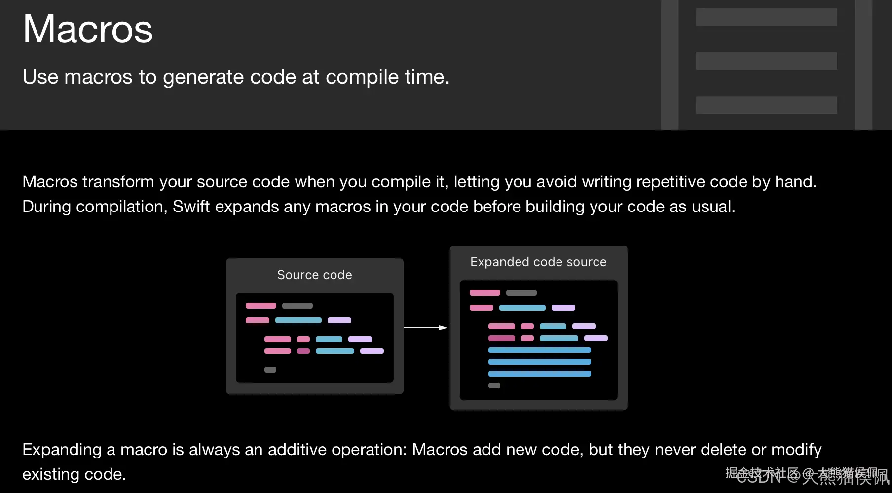The width and height of the screenshot is (892, 493).
Task: Click the "Expanded code source" diagram label
Action: [538, 262]
